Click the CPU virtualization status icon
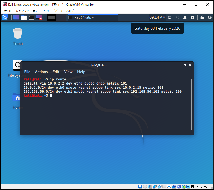214x190 pixels. 179,187
